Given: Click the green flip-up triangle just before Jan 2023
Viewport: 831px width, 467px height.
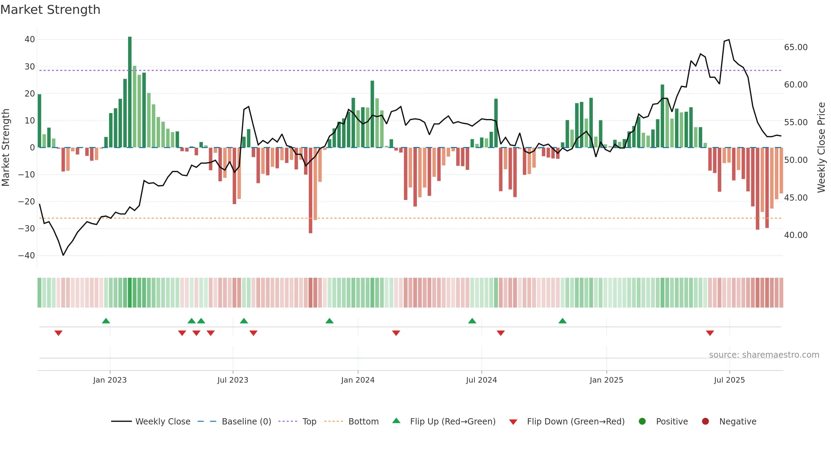Looking at the screenshot, I should point(106,321).
